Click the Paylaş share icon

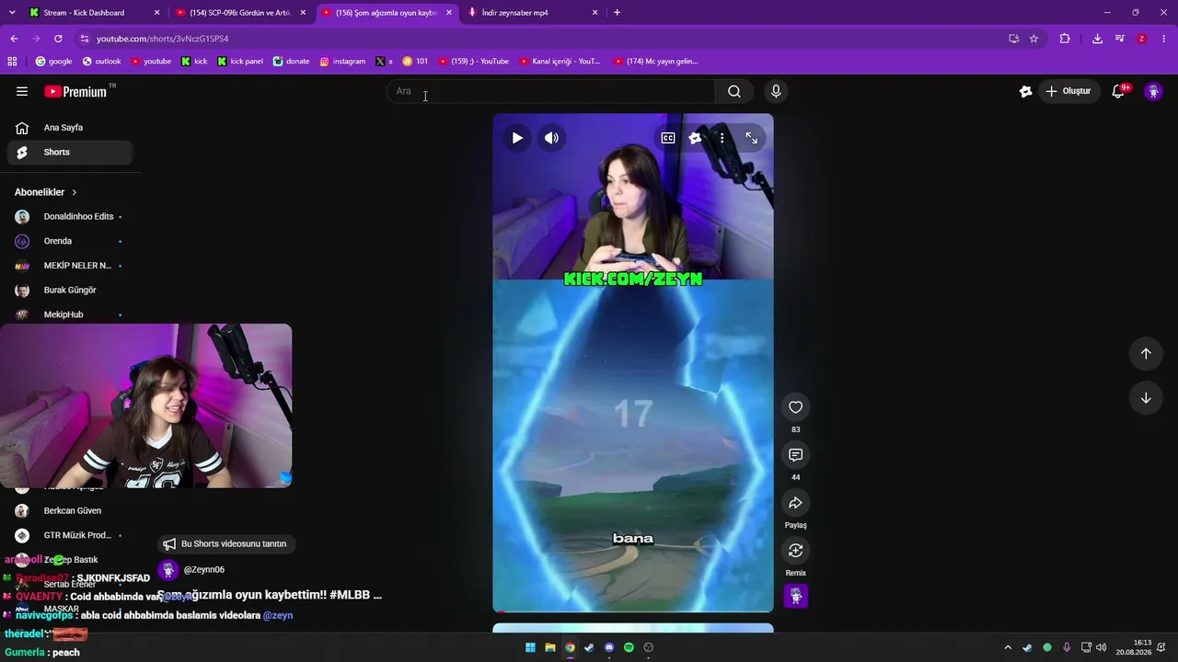tap(796, 503)
